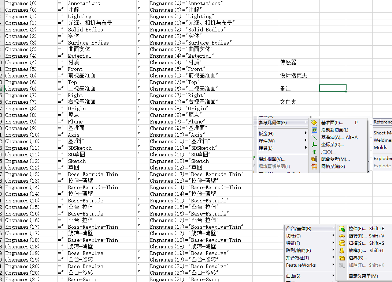Select the 基准面 (Plane) tool icon
This screenshot has width=392, height=282.
[314, 122]
